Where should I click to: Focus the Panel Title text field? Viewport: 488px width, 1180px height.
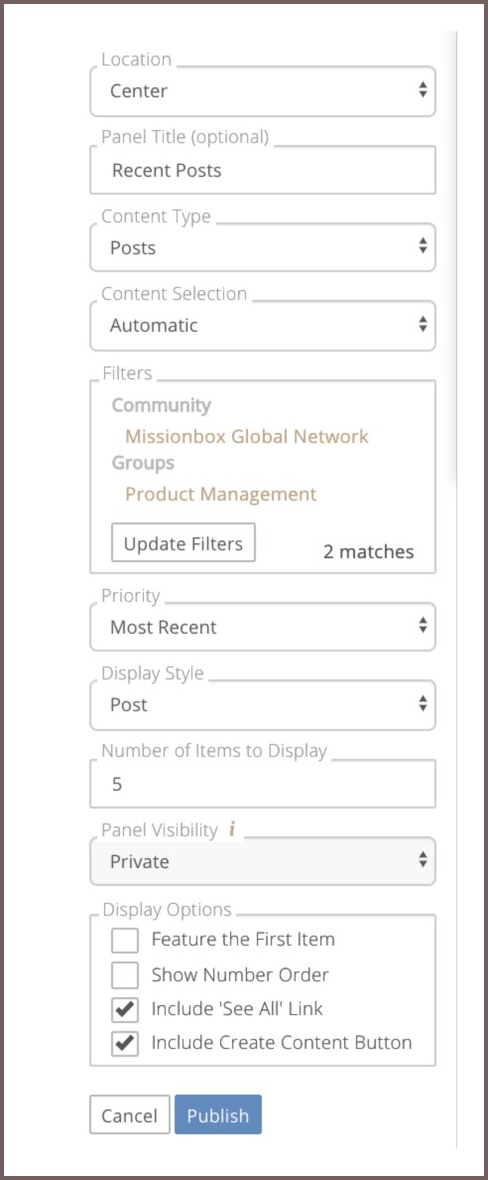point(263,170)
